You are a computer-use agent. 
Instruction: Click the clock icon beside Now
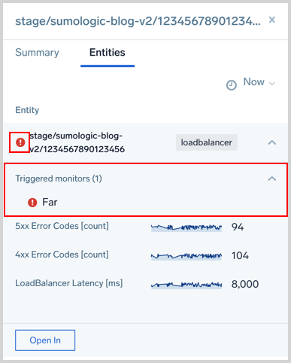(x=232, y=85)
